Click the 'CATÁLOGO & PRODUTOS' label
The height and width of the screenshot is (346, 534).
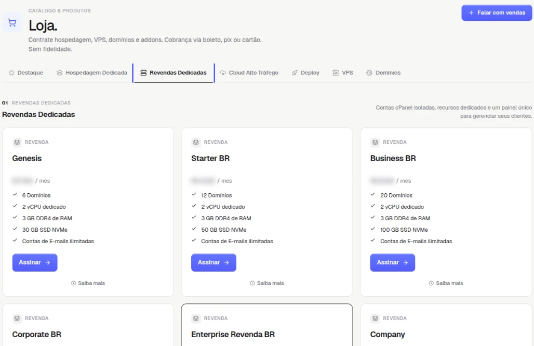(x=60, y=11)
